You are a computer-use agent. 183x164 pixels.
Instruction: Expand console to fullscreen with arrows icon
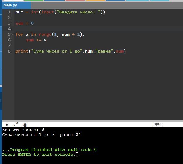click(x=16, y=124)
